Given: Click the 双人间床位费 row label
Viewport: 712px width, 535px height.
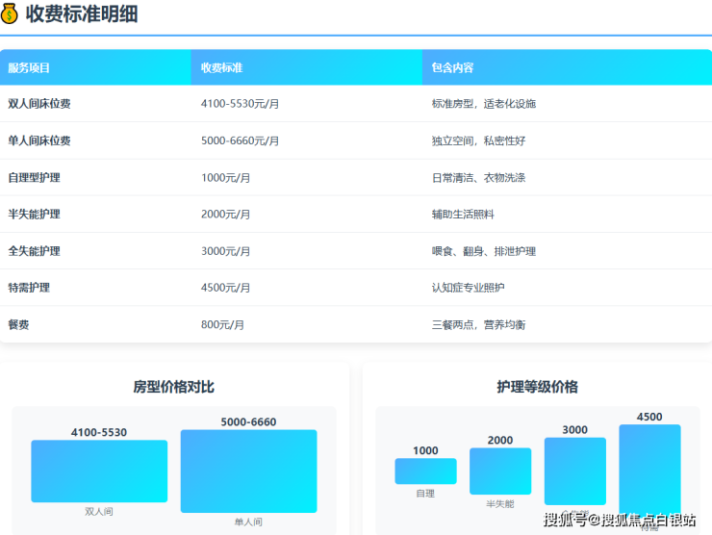Looking at the screenshot, I should click(39, 104).
